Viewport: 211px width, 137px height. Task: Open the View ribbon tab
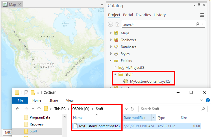click(x=70, y=100)
